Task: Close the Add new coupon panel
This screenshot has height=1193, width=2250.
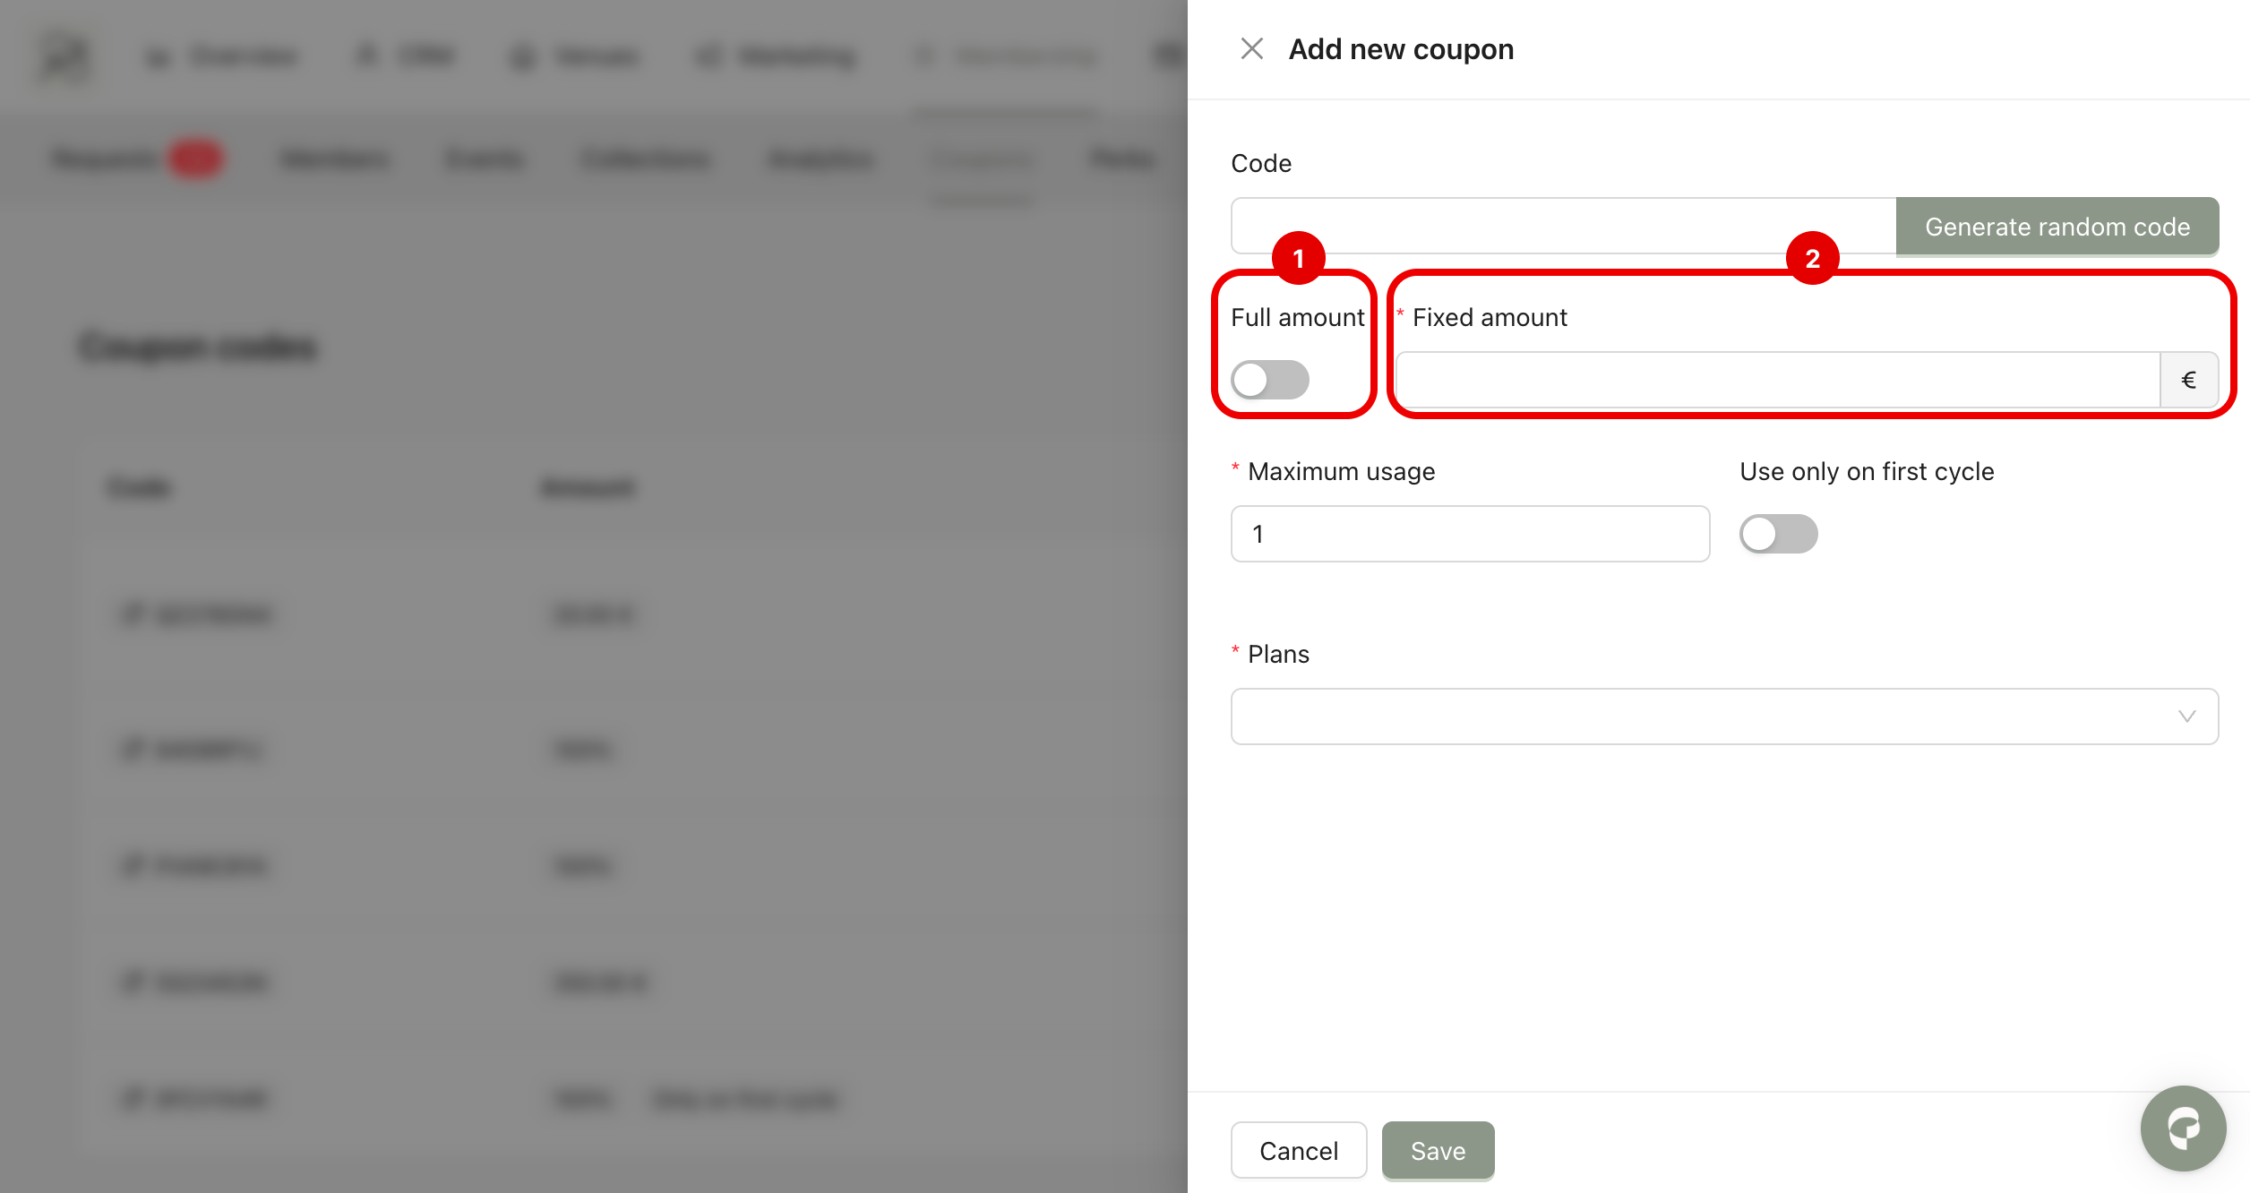Action: (x=1251, y=48)
